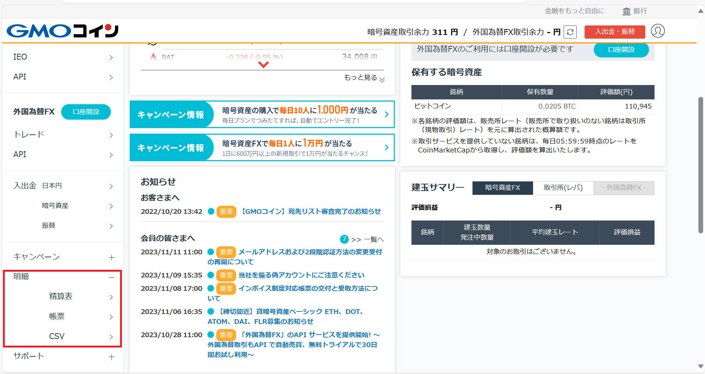Click the BAT price 34.008 円
This screenshot has height=374, width=705.
[x=359, y=57]
